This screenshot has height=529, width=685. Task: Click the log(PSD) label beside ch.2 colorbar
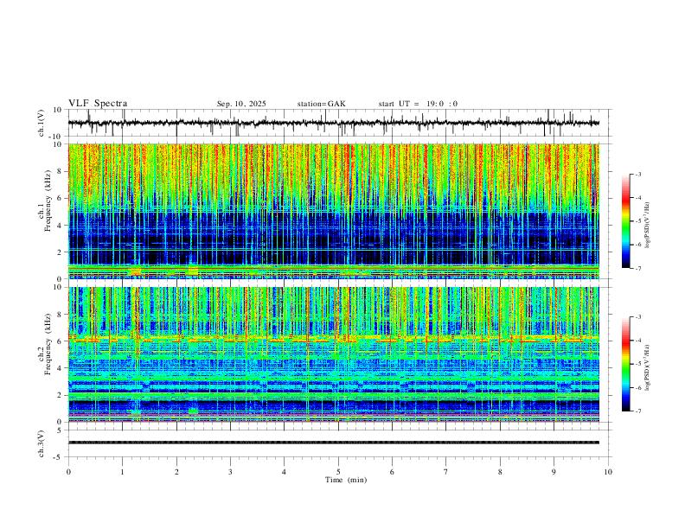point(648,368)
